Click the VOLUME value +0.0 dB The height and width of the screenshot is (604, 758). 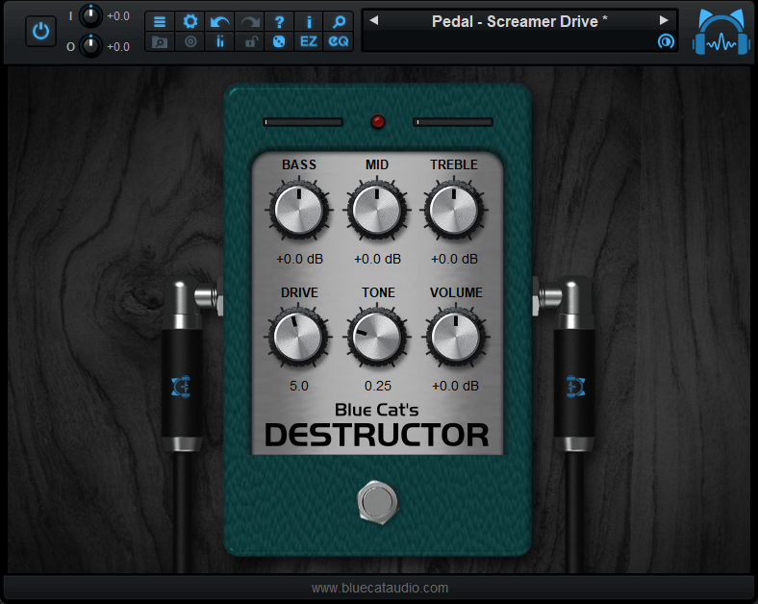click(x=455, y=386)
